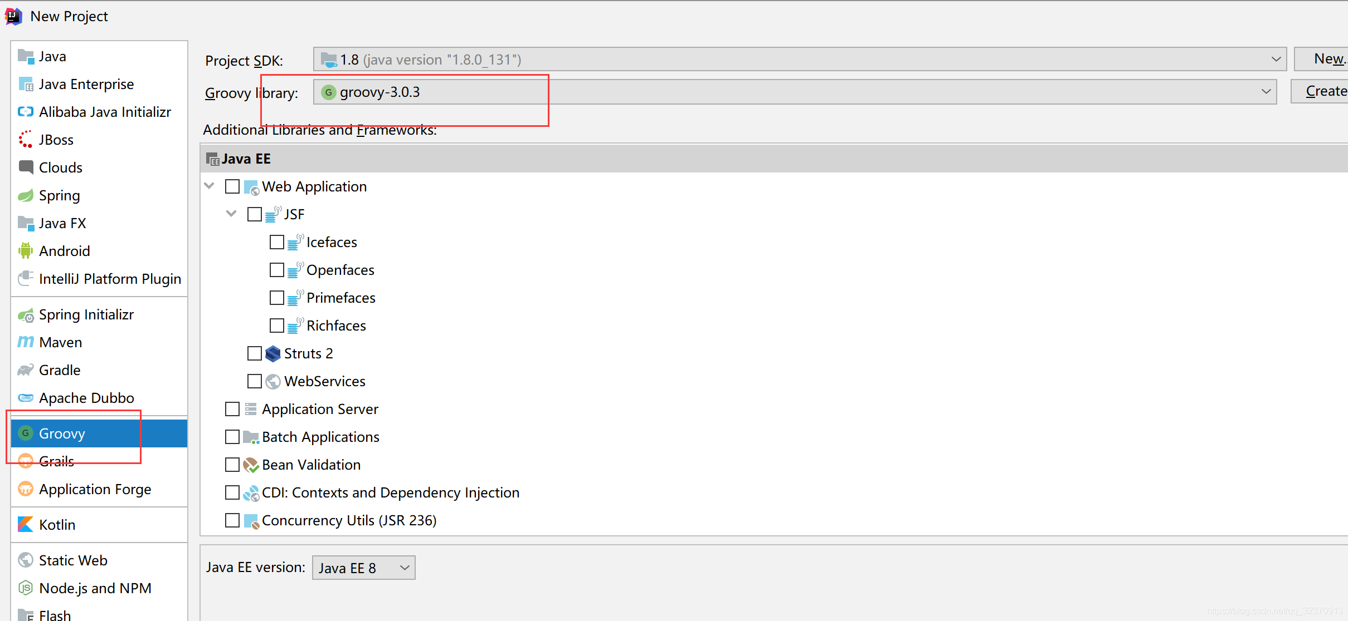Image resolution: width=1348 pixels, height=621 pixels.
Task: Click the JSF framework icon
Action: pyautogui.click(x=274, y=214)
